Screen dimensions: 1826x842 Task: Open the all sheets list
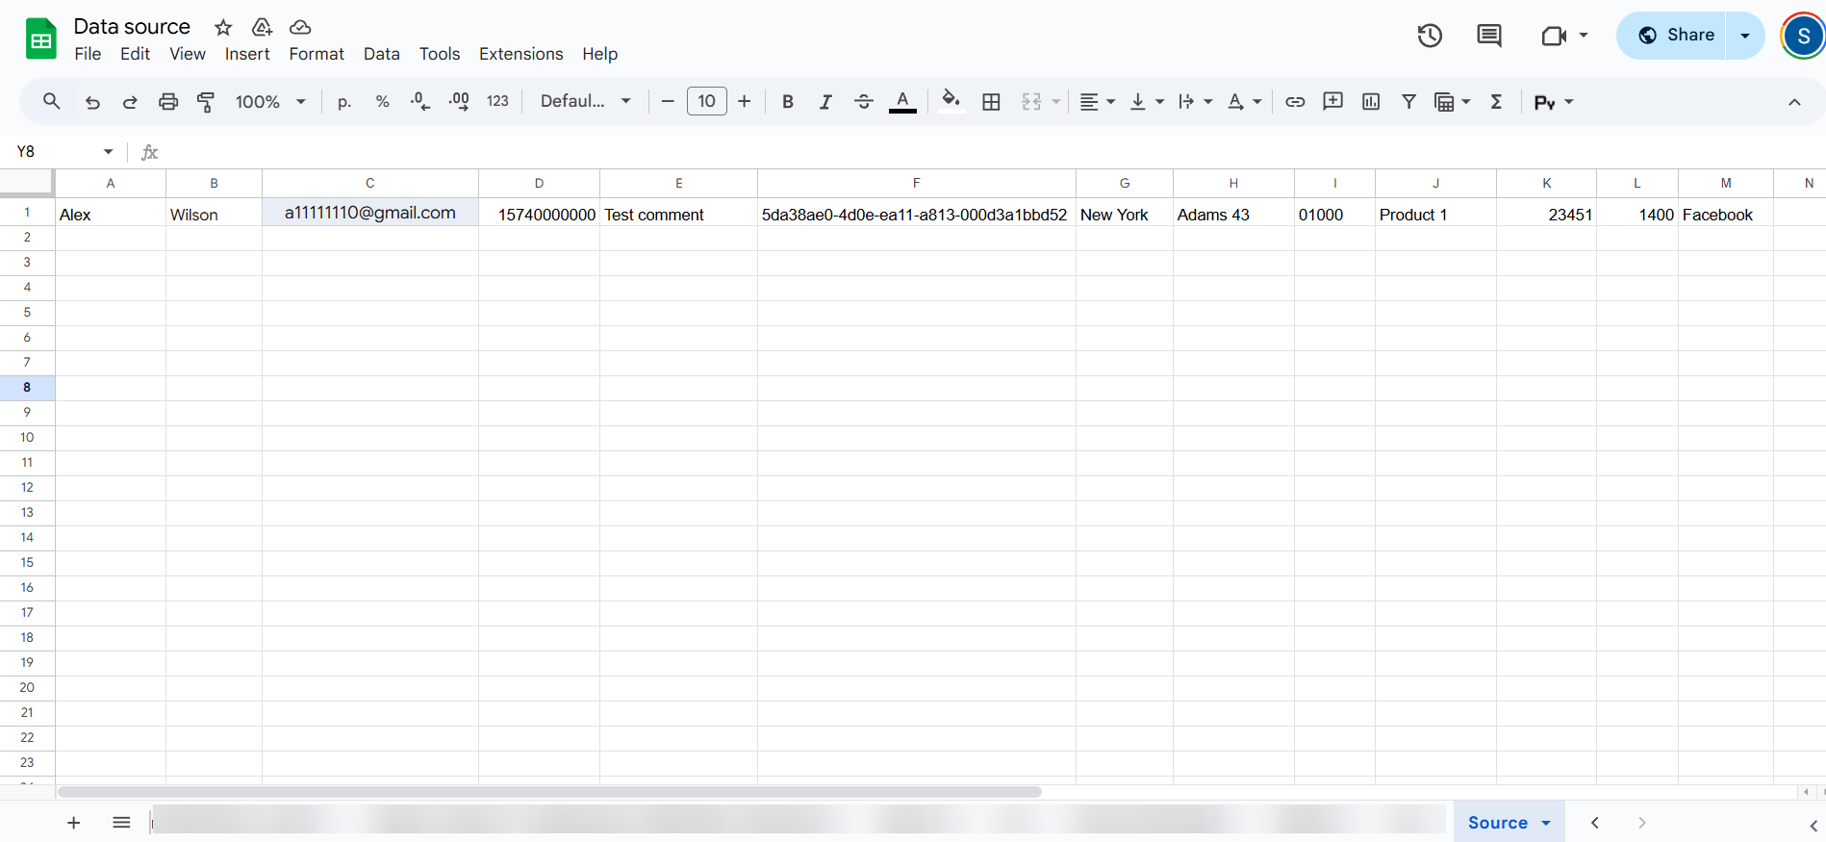tap(121, 823)
